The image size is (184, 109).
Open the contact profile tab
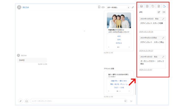[147, 6]
